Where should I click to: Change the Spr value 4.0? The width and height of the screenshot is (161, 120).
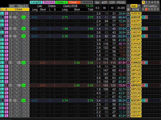(x=97, y=8)
